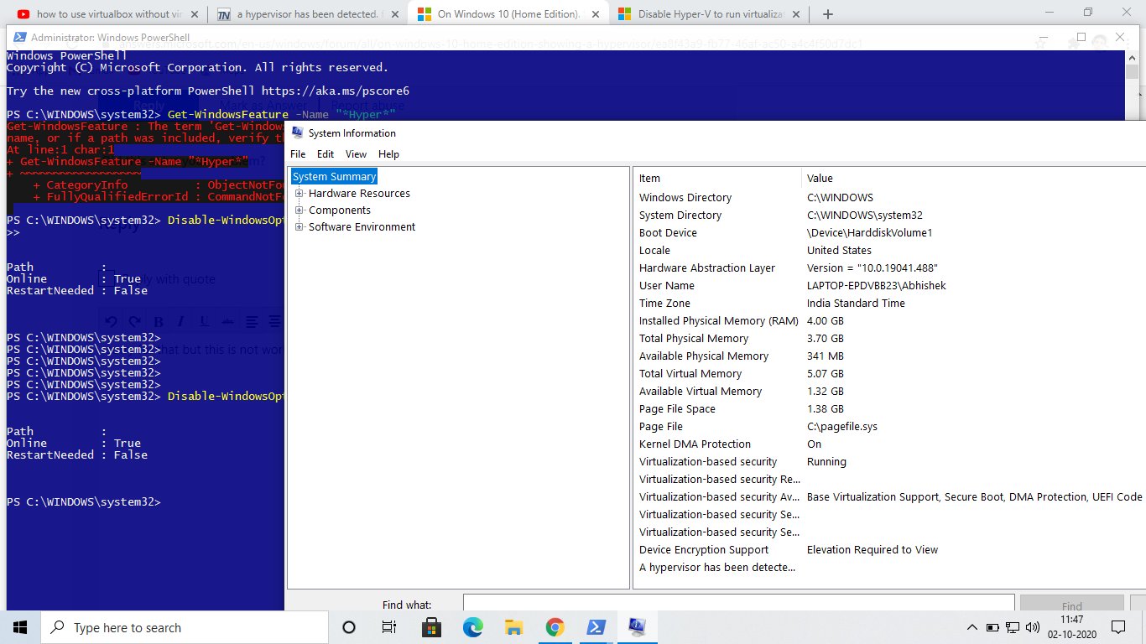Select the Windows Directory row

tap(890, 198)
